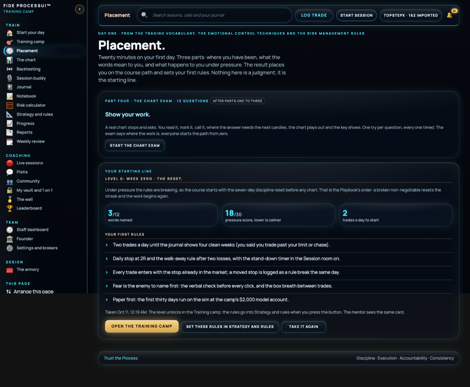Click the Log Trade button
Image resolution: width=470 pixels, height=387 pixels.
[314, 15]
